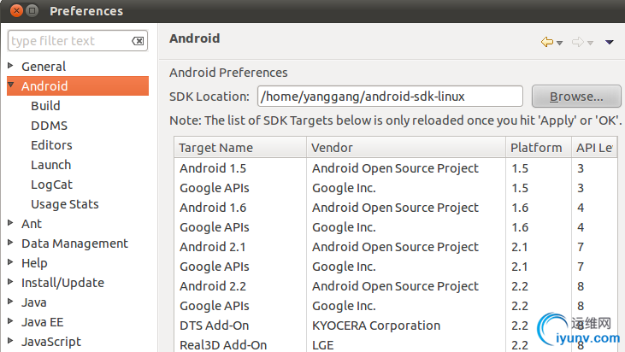This screenshot has height=352, width=625.
Task: Select the Help category
Action: pos(34,263)
